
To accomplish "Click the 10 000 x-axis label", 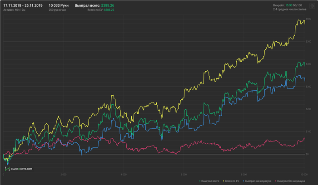I will click(x=304, y=175).
